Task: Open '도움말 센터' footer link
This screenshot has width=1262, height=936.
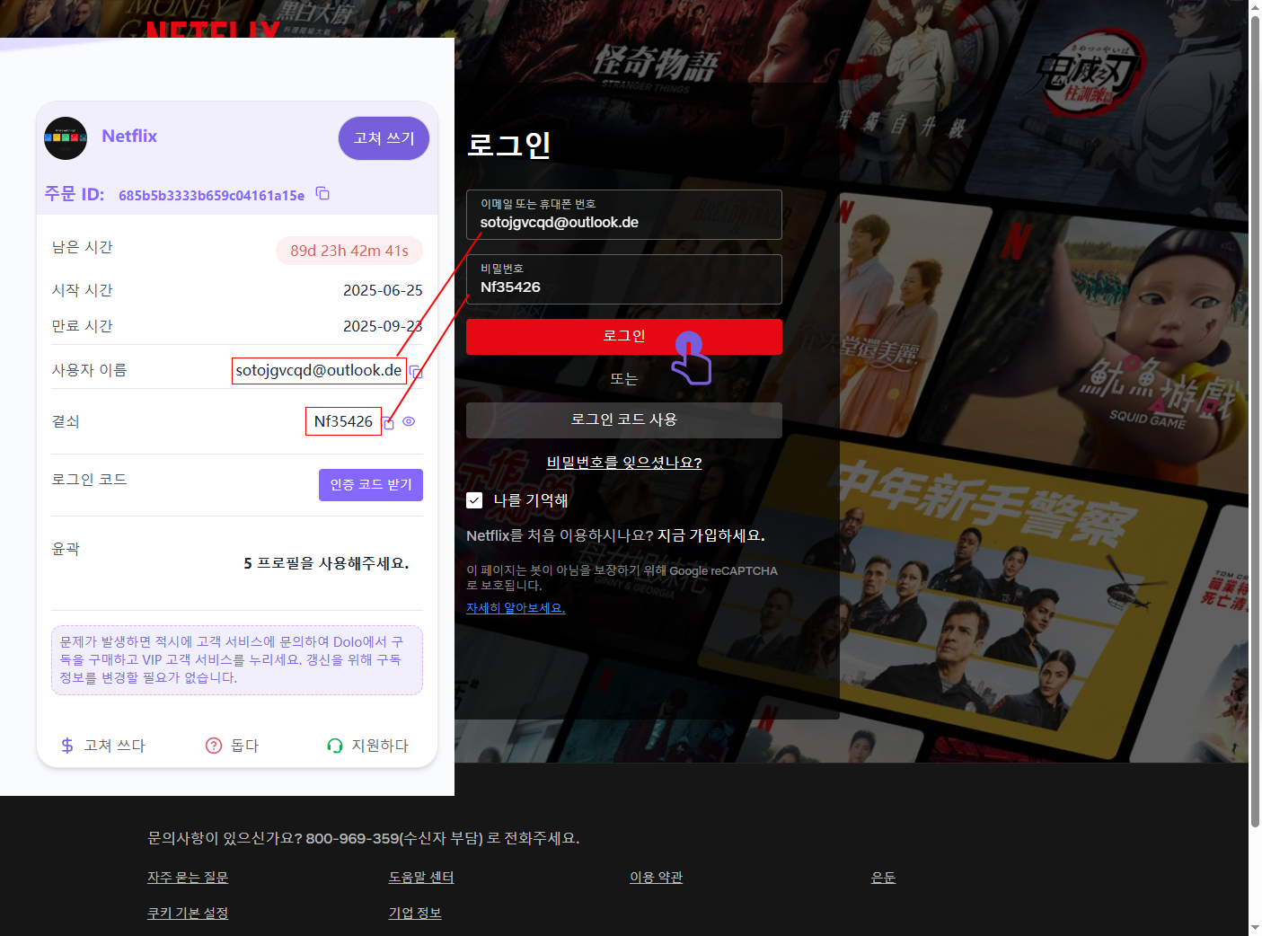Action: pos(421,878)
